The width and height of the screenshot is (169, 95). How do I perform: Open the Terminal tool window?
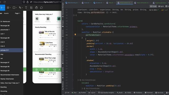pos(149,93)
